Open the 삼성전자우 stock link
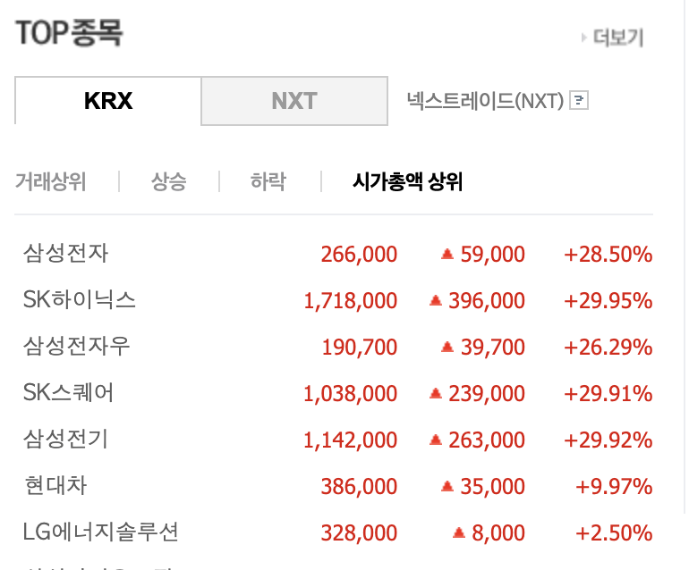 [x=76, y=347]
